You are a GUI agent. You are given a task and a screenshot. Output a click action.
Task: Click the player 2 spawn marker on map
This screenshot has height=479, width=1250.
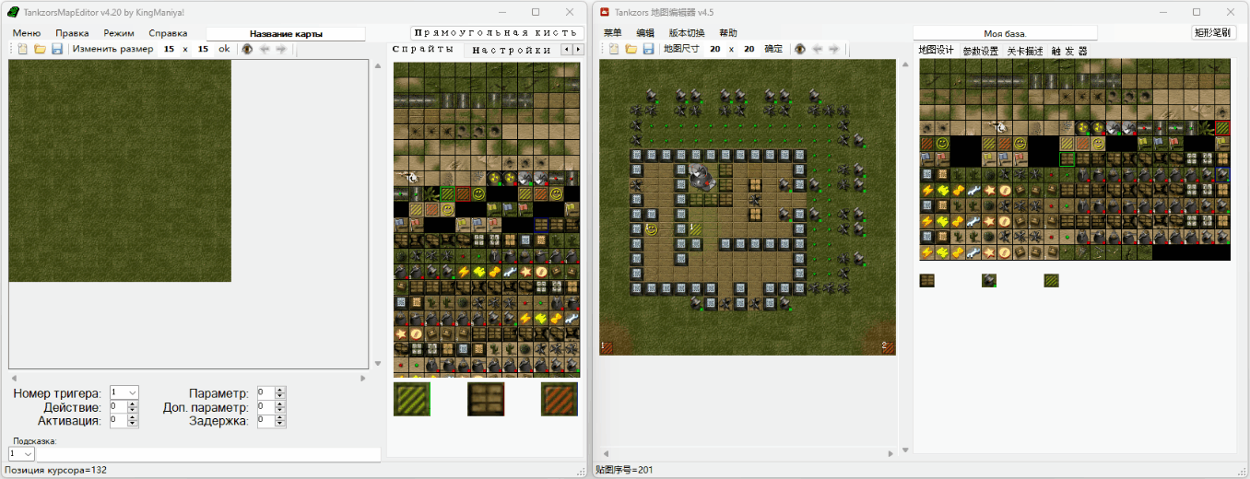pos(888,347)
